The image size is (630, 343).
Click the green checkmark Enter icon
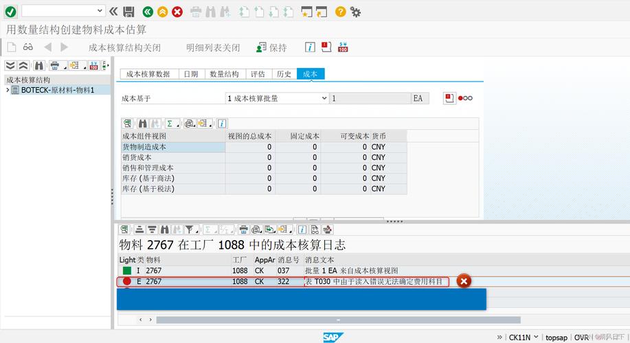11,12
